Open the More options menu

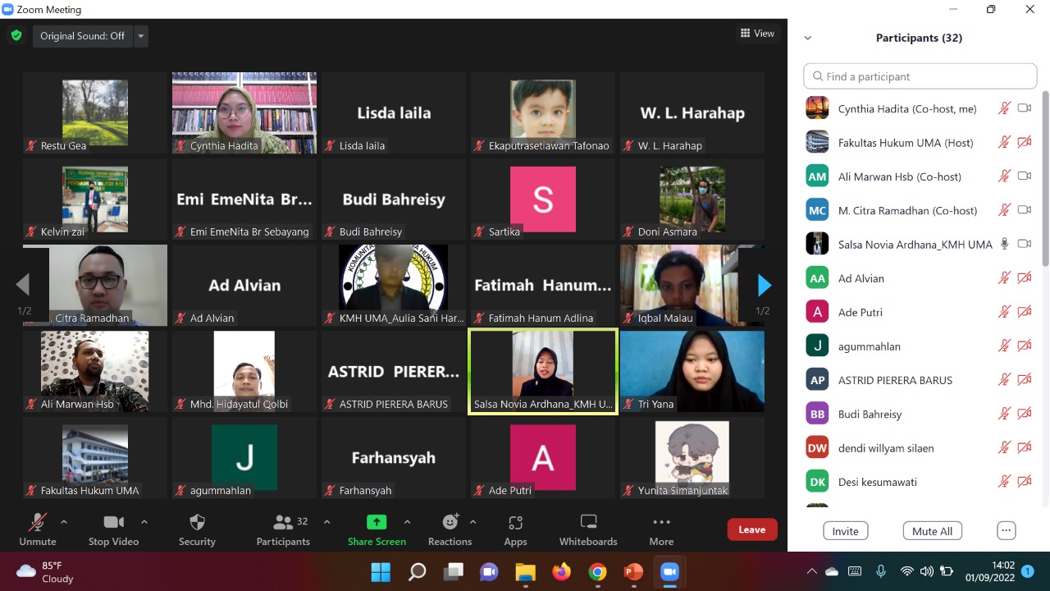[661, 529]
